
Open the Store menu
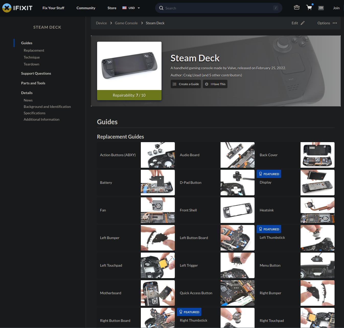coord(112,8)
